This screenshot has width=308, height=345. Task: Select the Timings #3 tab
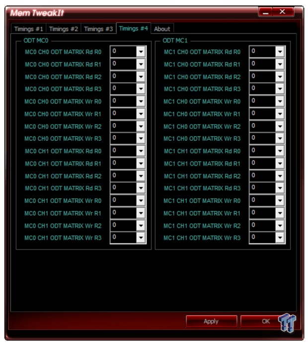98,29
